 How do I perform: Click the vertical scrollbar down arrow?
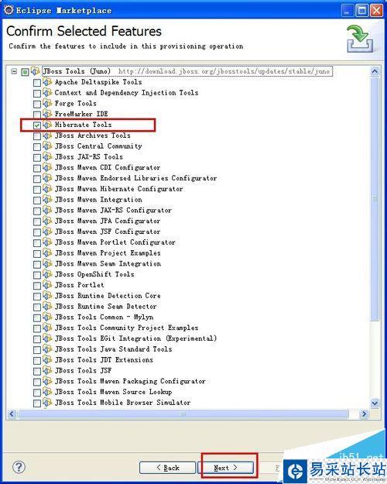[x=375, y=403]
